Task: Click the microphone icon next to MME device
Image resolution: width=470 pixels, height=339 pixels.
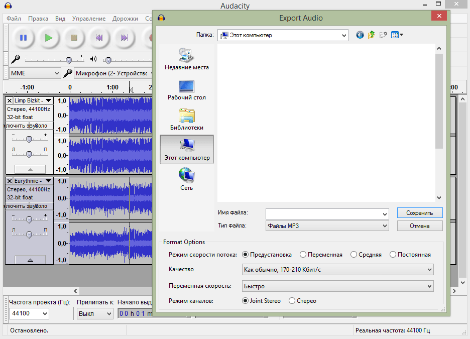Action: click(x=68, y=73)
